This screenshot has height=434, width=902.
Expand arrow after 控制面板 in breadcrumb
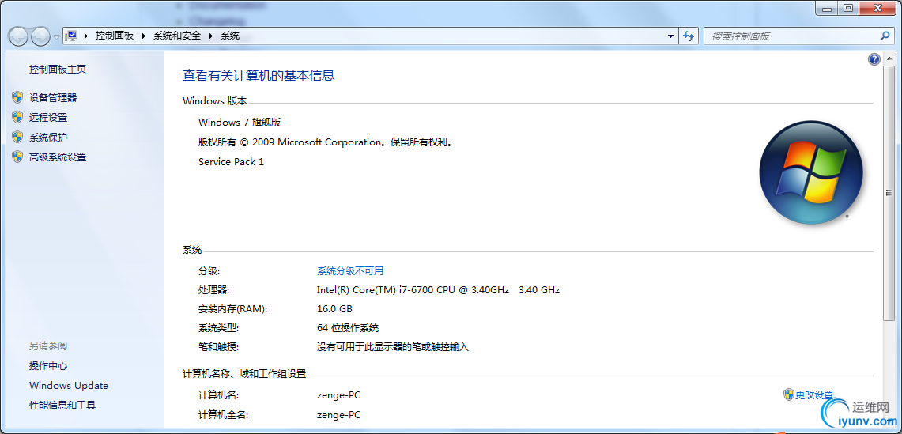[x=144, y=36]
